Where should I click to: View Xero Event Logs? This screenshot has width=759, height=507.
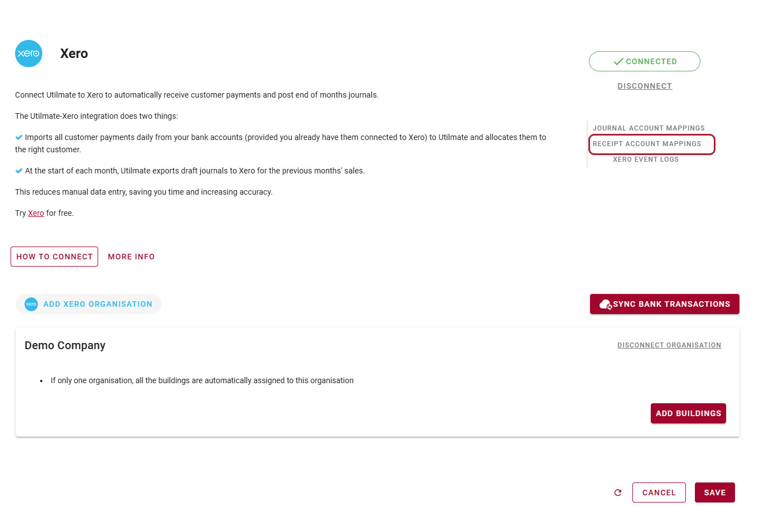click(x=646, y=160)
